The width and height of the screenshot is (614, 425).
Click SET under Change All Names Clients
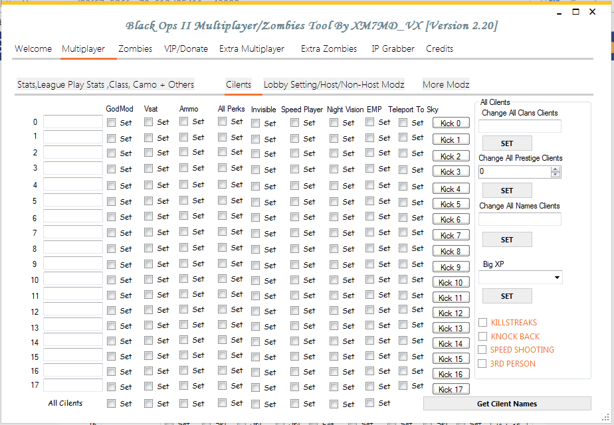507,240
